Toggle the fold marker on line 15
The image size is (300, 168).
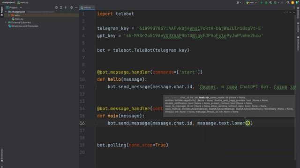[95, 116]
